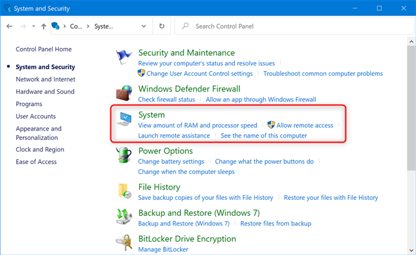Open Windows Defender Firewall heading
Viewport: 416px width, 255px height.
tap(189, 89)
